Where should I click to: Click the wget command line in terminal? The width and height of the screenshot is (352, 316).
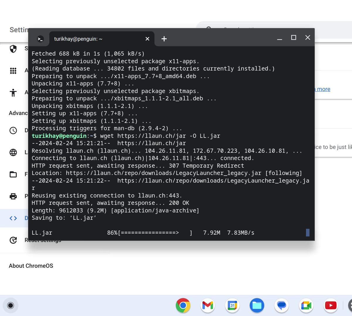pyautogui.click(x=126, y=136)
